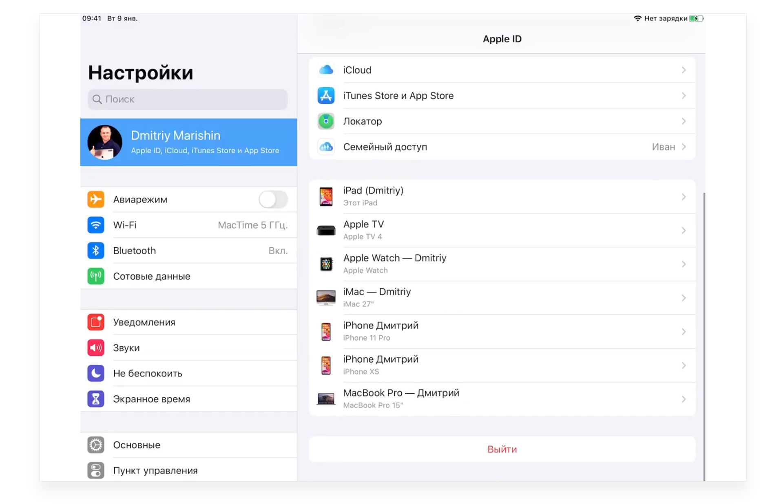Image resolution: width=783 pixels, height=504 pixels.
Task: Tap the Пункт управления switches icon
Action: 96,471
